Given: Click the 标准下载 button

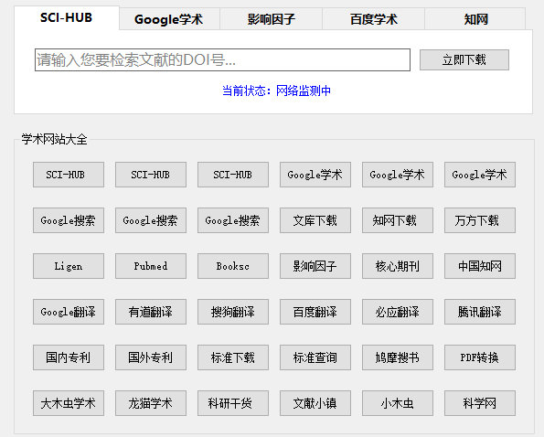Looking at the screenshot, I should [233, 358].
